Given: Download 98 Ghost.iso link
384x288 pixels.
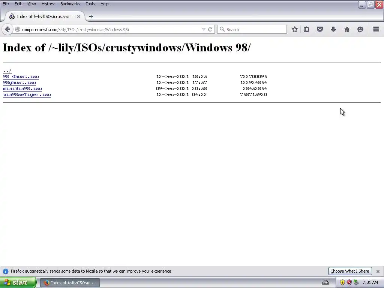Looking at the screenshot, I should click(21, 76).
